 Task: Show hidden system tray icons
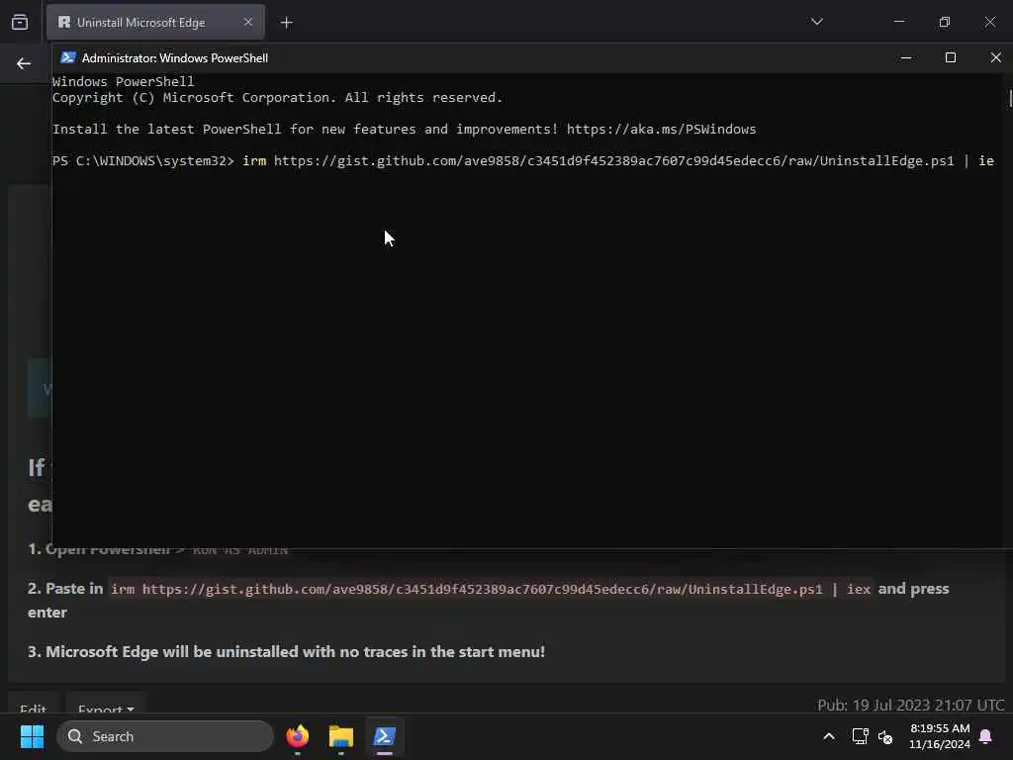(x=829, y=736)
